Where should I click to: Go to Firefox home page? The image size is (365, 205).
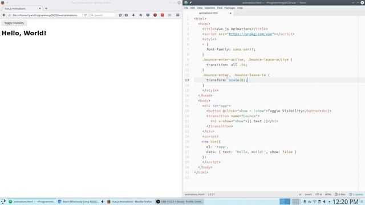[141, 15]
